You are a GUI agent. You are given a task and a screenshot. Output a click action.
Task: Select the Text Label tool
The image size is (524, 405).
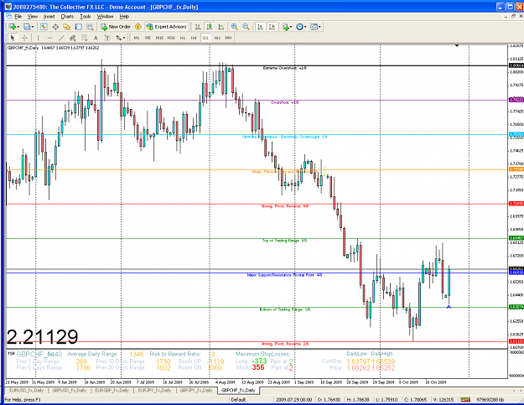pyautogui.click(x=107, y=38)
